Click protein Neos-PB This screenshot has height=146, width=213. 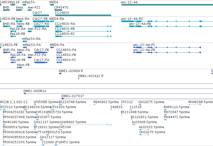click(20, 67)
